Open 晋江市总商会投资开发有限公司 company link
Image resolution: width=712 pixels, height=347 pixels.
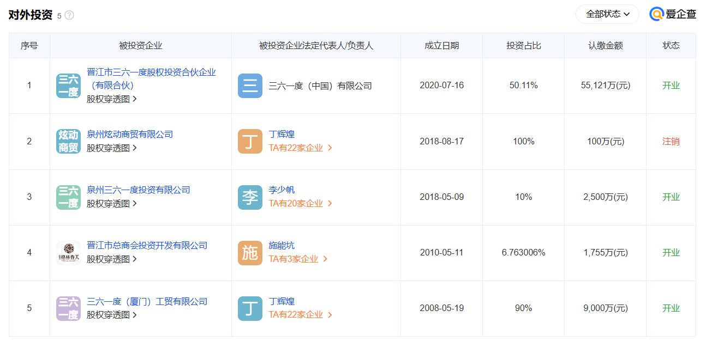147,245
